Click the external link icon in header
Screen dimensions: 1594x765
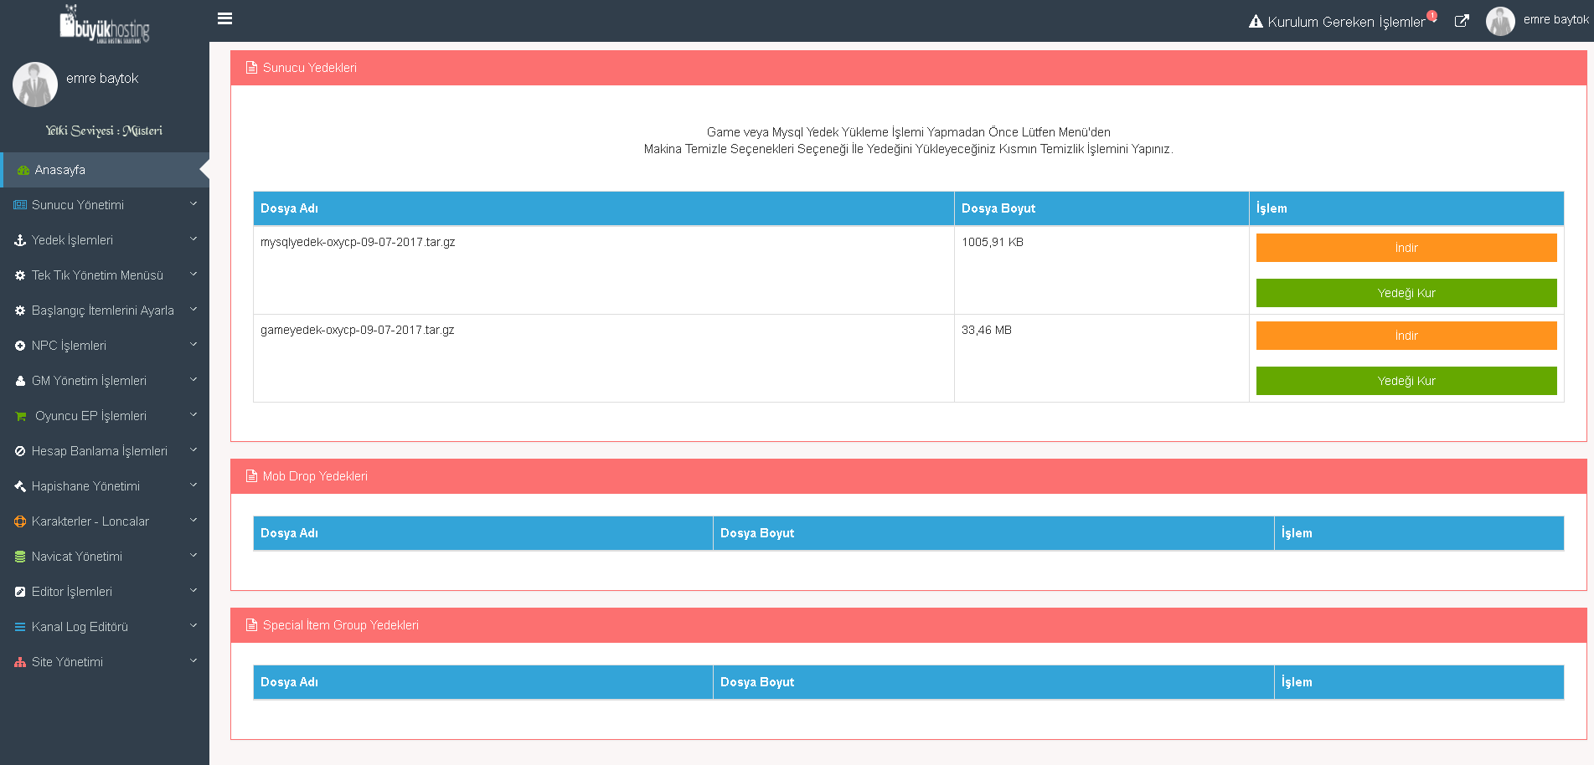tap(1462, 22)
